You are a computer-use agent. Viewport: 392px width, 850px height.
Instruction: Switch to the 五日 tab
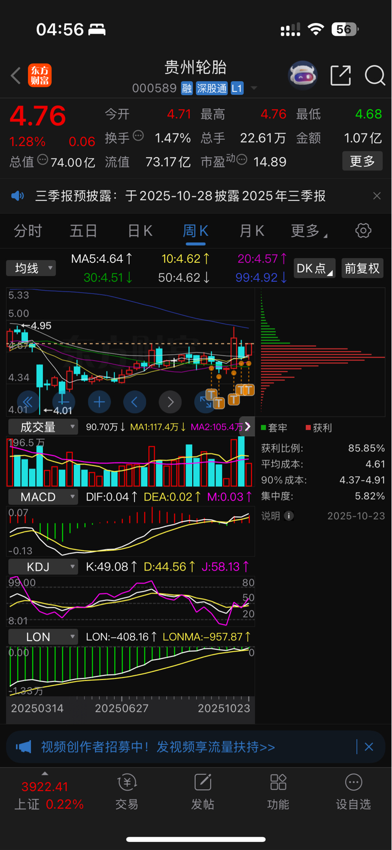(x=84, y=231)
